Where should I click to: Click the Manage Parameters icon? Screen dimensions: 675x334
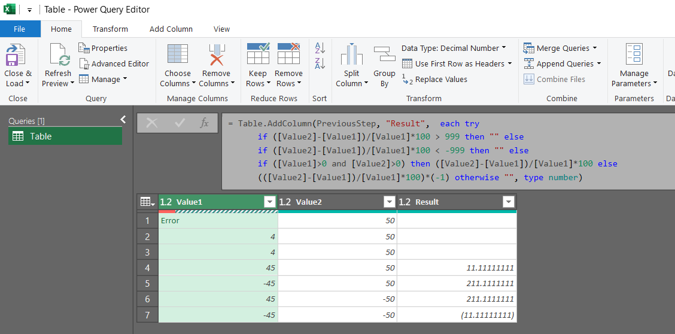pyautogui.click(x=634, y=54)
